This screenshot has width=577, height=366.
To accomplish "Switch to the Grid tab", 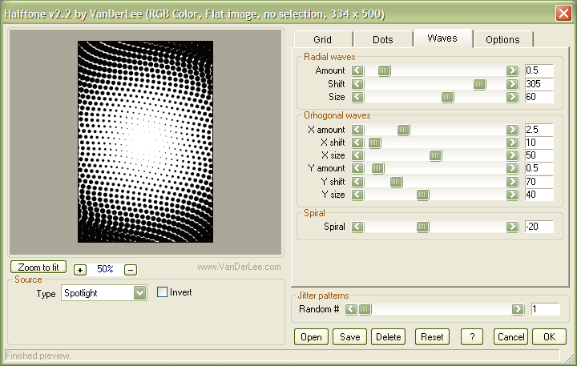I will tap(322, 39).
